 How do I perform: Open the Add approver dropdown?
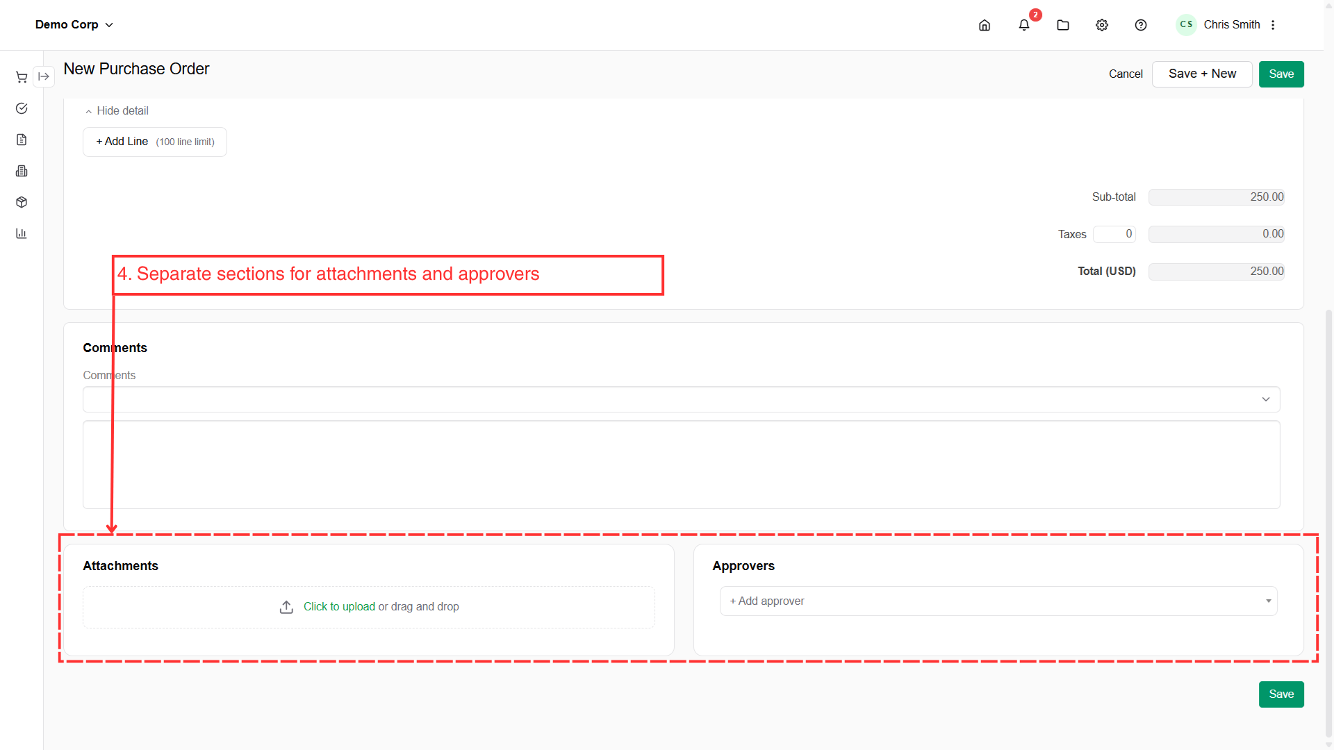tap(998, 601)
